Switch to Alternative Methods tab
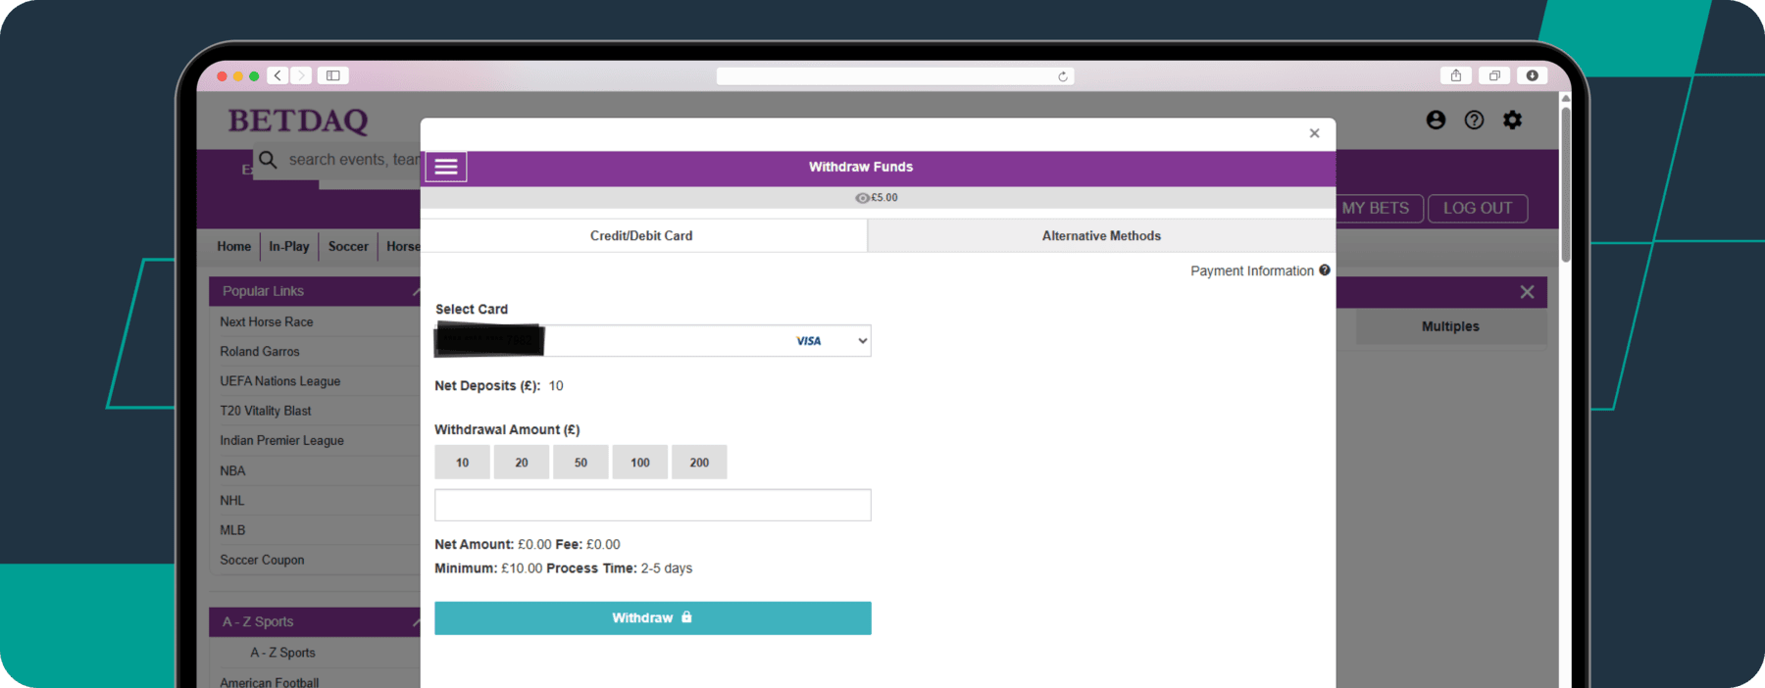Image resolution: width=1765 pixels, height=688 pixels. pyautogui.click(x=1101, y=235)
